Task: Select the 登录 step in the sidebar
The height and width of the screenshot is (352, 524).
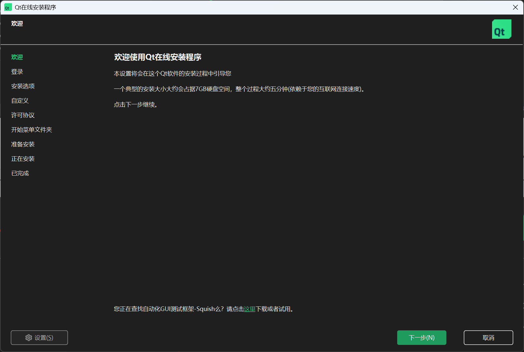Action: coord(17,72)
